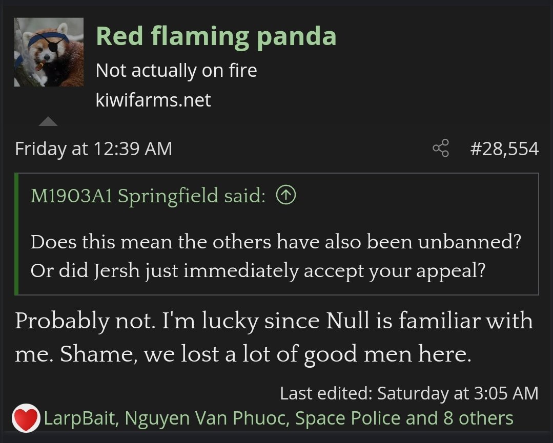Click the reply line starting "Probably not"

(274, 321)
